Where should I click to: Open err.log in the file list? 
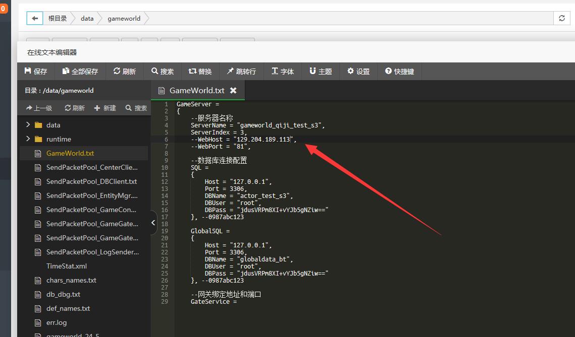point(57,322)
